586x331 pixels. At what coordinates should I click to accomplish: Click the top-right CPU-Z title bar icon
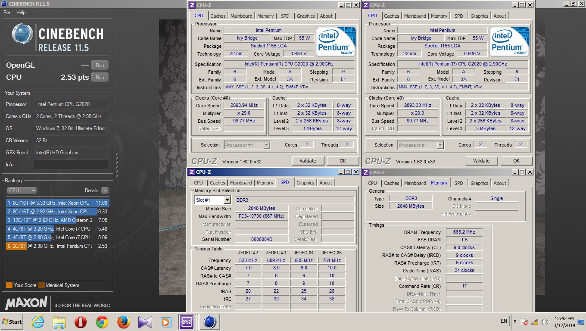(x=365, y=5)
